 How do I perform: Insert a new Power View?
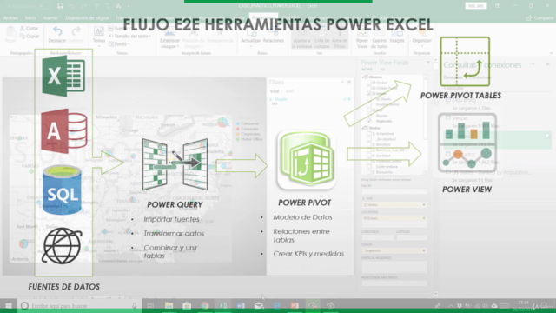pos(362,38)
